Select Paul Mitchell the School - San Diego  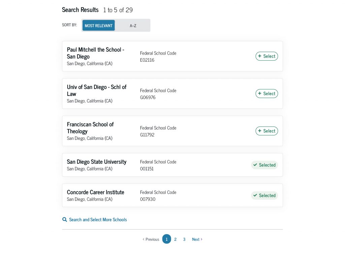tap(266, 56)
